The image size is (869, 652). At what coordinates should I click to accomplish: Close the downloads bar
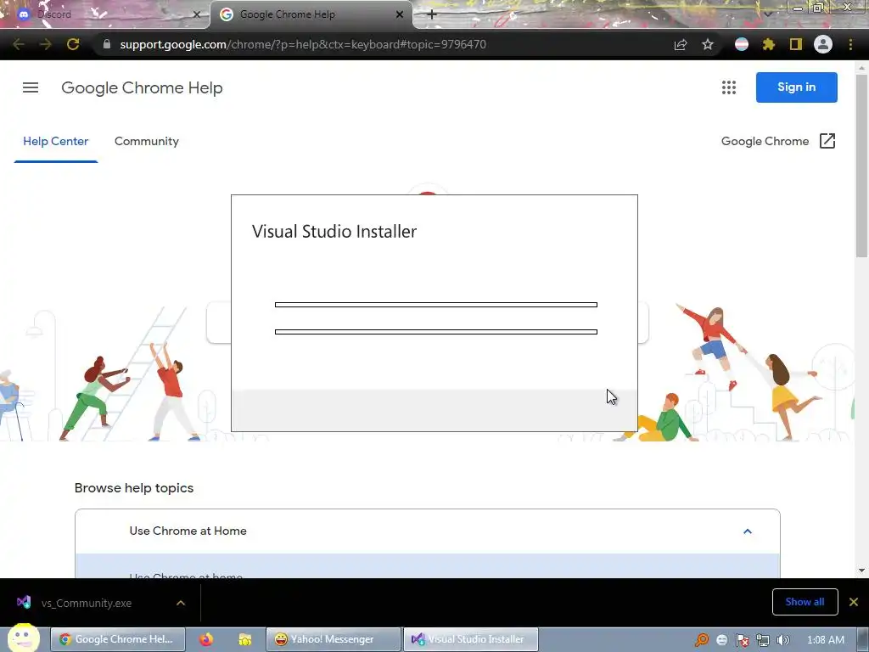(854, 602)
